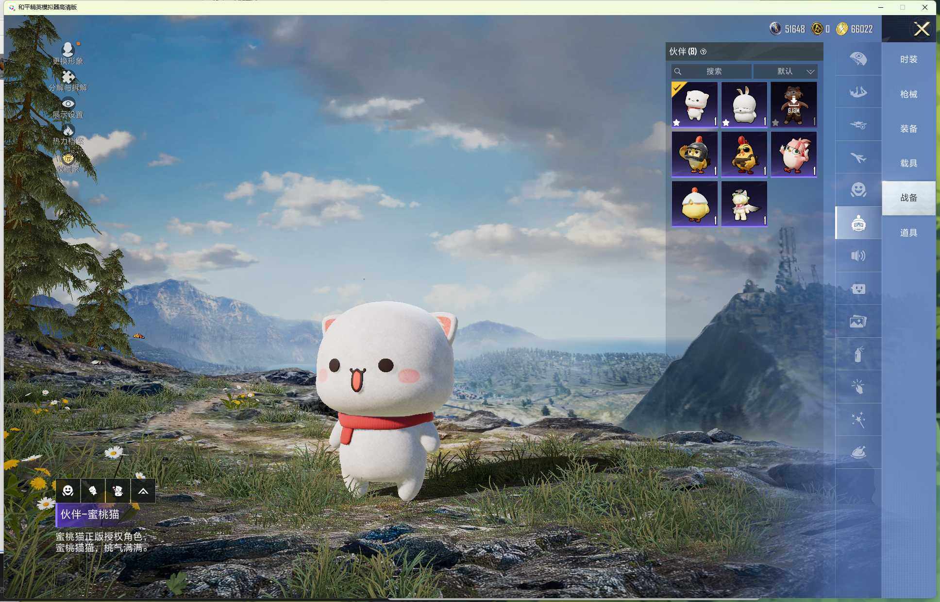940x602 pixels.
Task: Click the 道具 tab
Action: coord(908,233)
